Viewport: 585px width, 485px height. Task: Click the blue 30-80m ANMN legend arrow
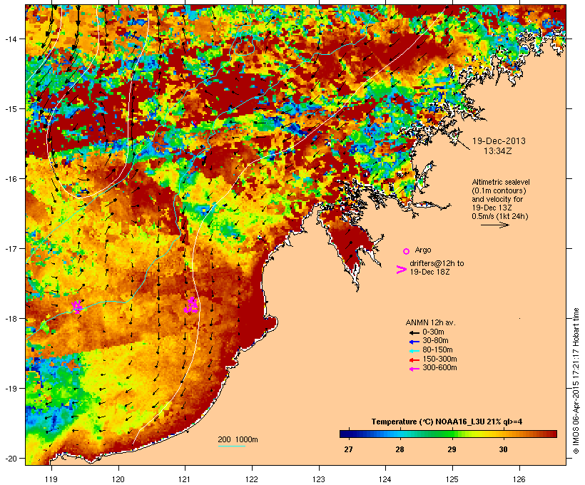tap(414, 342)
